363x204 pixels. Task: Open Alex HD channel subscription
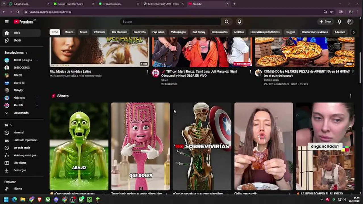pyautogui.click(x=22, y=105)
